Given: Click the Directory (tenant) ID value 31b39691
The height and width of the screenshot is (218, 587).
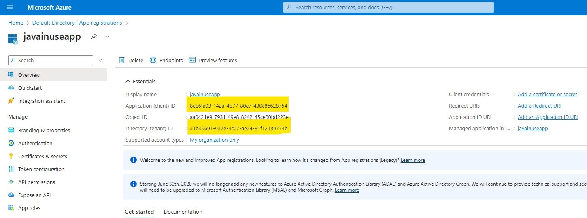Looking at the screenshot, I should [x=238, y=128].
